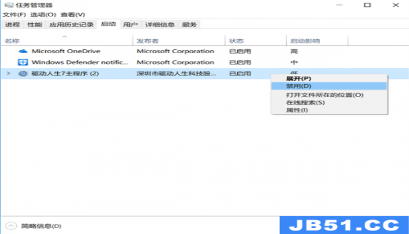Screen dimensions: 409x234
Task: Sort by the 状态 column header
Action: [x=256, y=41]
